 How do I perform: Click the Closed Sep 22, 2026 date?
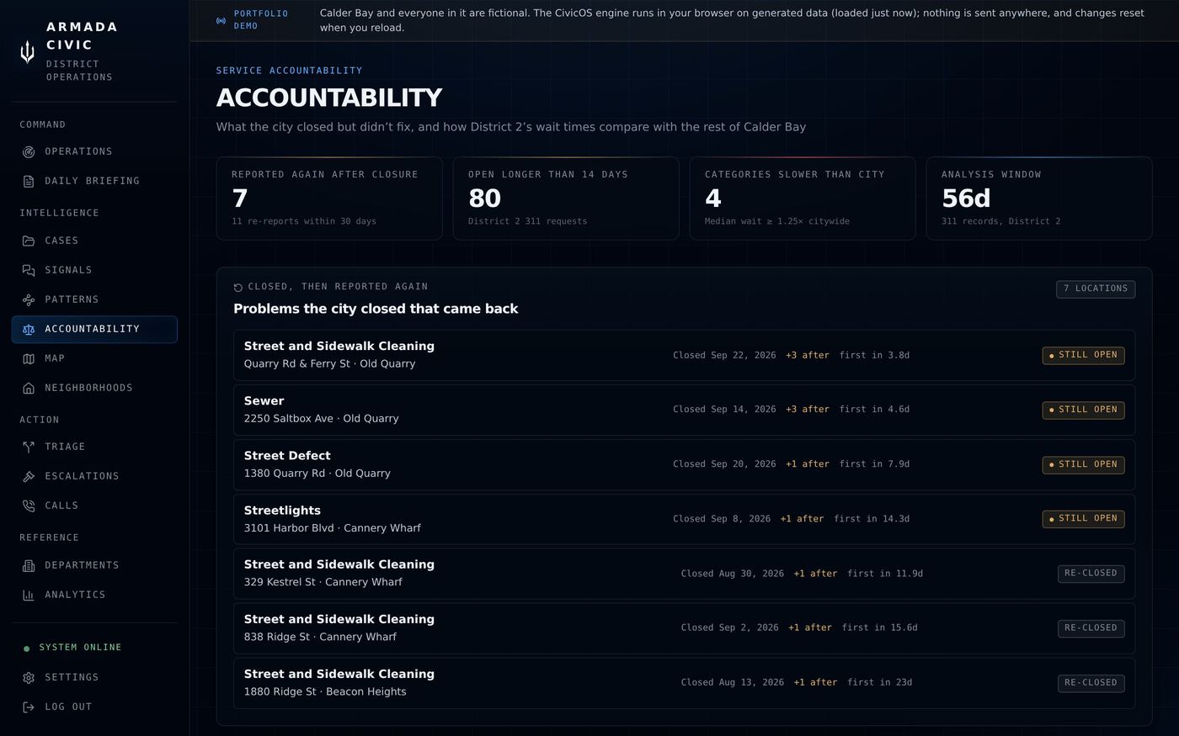click(x=724, y=355)
